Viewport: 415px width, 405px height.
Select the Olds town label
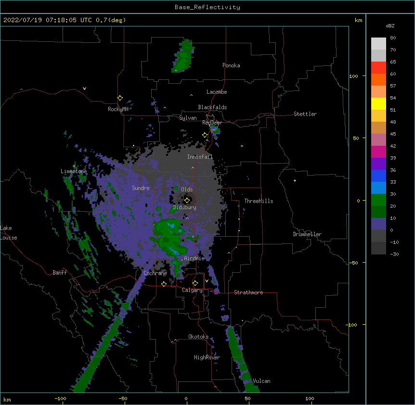click(x=187, y=190)
